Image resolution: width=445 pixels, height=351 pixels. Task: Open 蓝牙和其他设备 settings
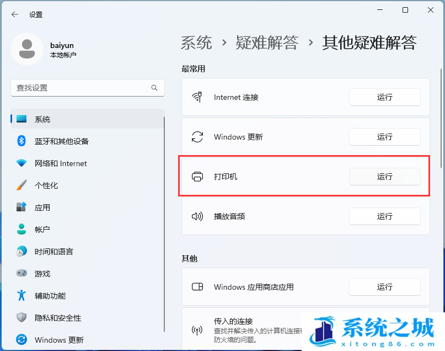pos(88,141)
